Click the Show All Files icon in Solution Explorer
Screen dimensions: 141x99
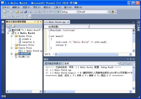[14, 26]
